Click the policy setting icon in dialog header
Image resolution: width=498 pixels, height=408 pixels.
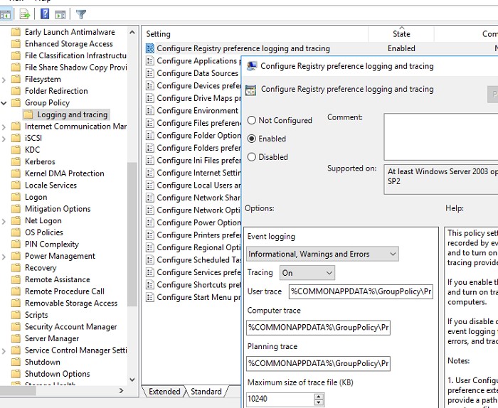point(250,90)
